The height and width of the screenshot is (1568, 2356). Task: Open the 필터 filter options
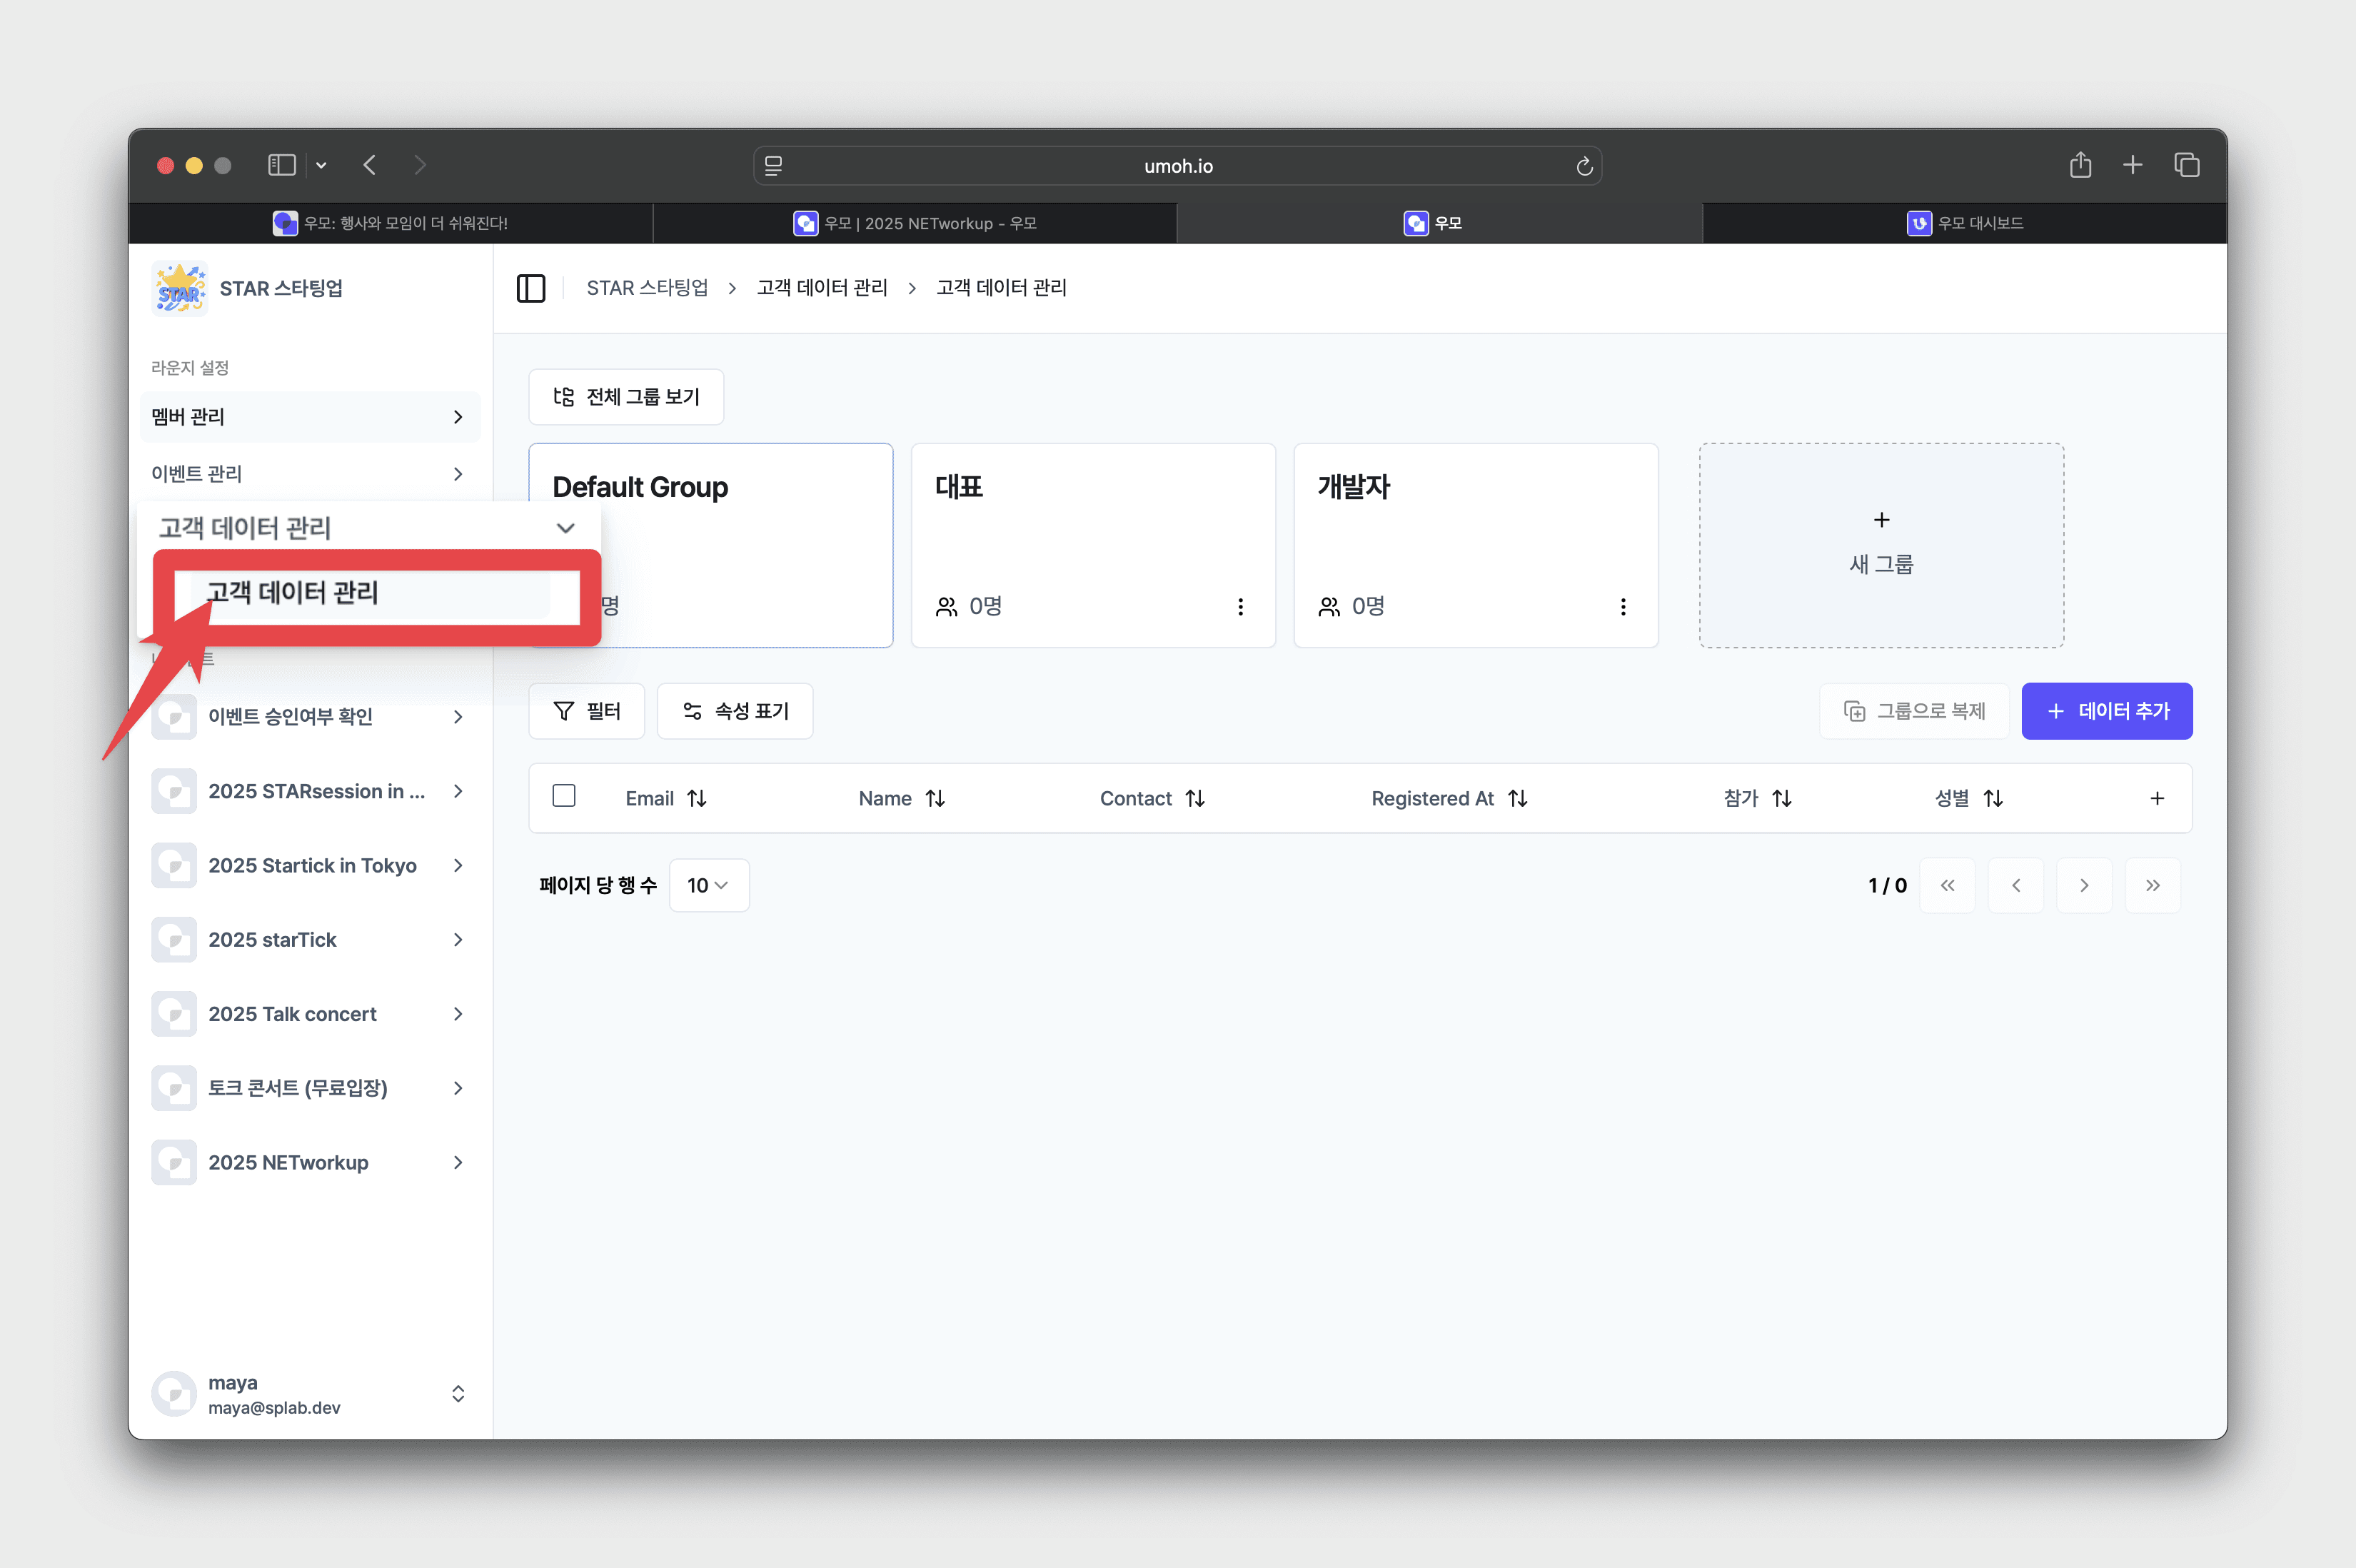point(587,711)
